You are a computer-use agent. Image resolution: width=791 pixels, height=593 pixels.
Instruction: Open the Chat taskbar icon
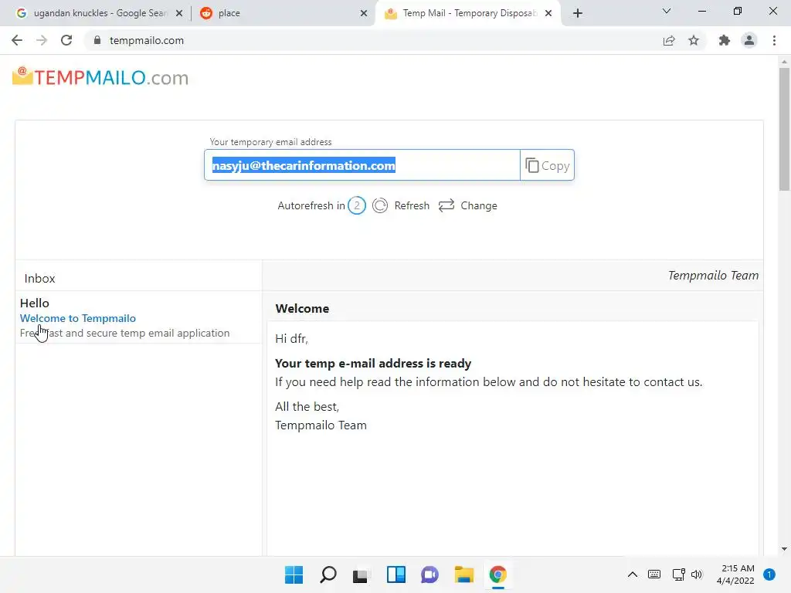429,574
